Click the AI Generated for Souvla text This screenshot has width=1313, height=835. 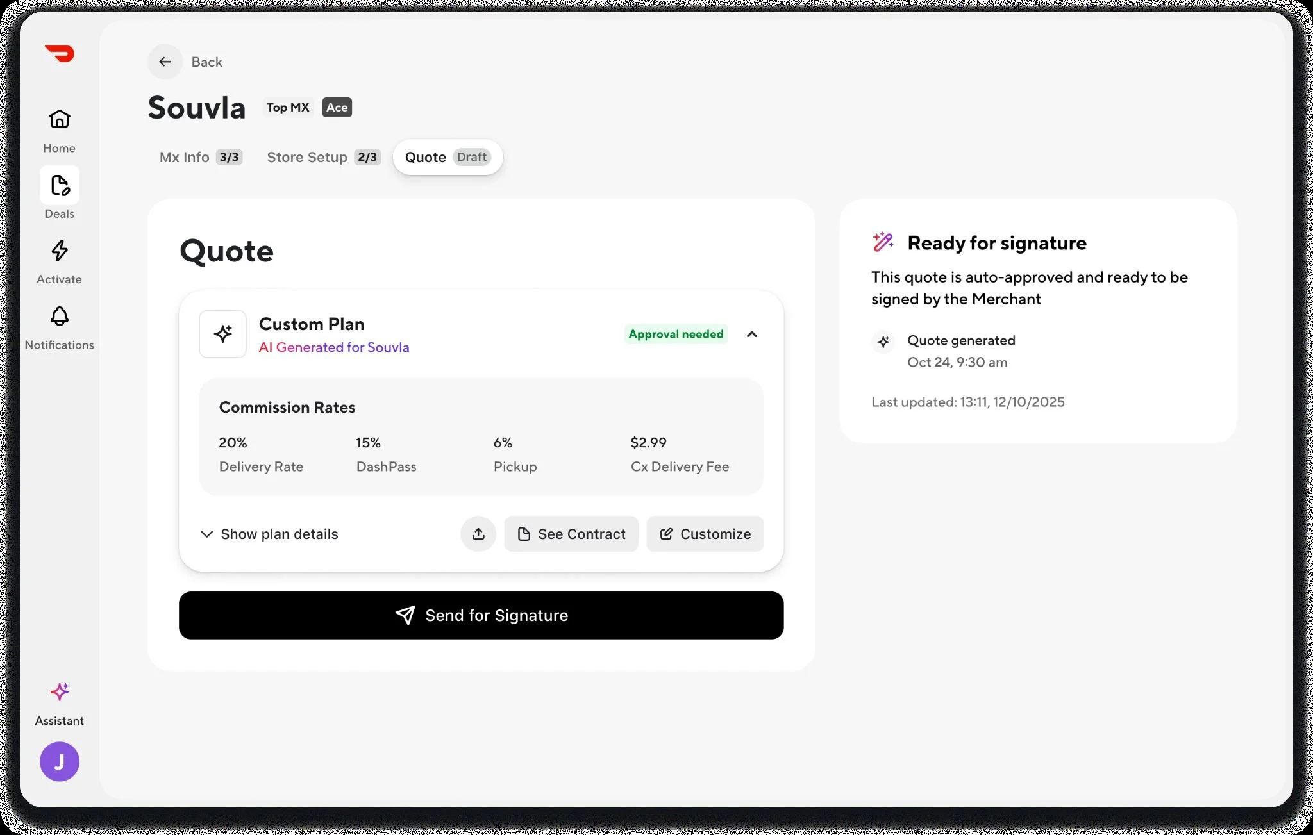tap(334, 347)
